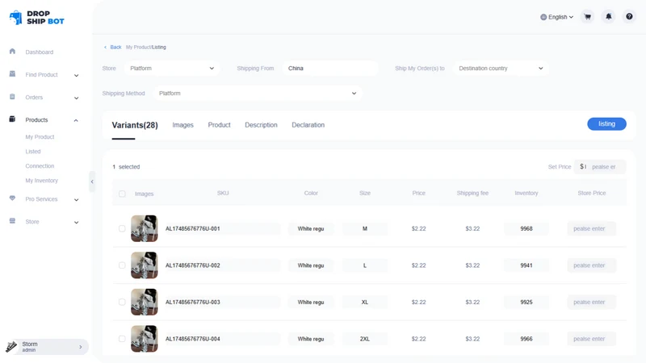Click the Set Price input field
The image size is (646, 363).
coord(600,167)
